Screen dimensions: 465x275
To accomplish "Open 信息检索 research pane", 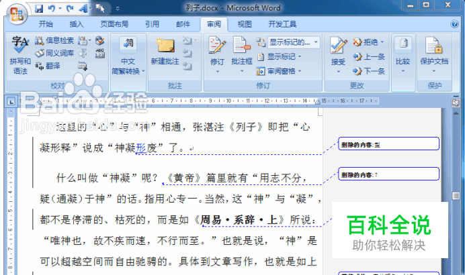I will pyautogui.click(x=54, y=40).
